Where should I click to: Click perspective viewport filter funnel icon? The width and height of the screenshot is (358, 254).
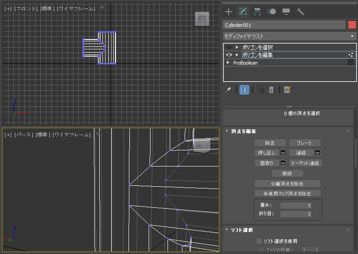[x=98, y=134]
